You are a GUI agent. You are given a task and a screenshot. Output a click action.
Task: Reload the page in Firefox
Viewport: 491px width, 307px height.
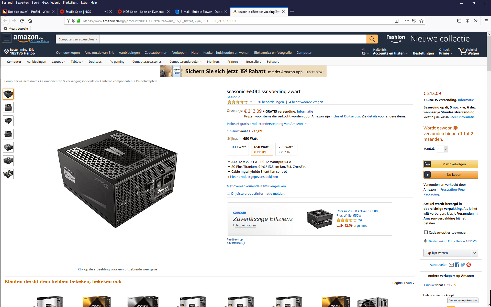pos(22,21)
